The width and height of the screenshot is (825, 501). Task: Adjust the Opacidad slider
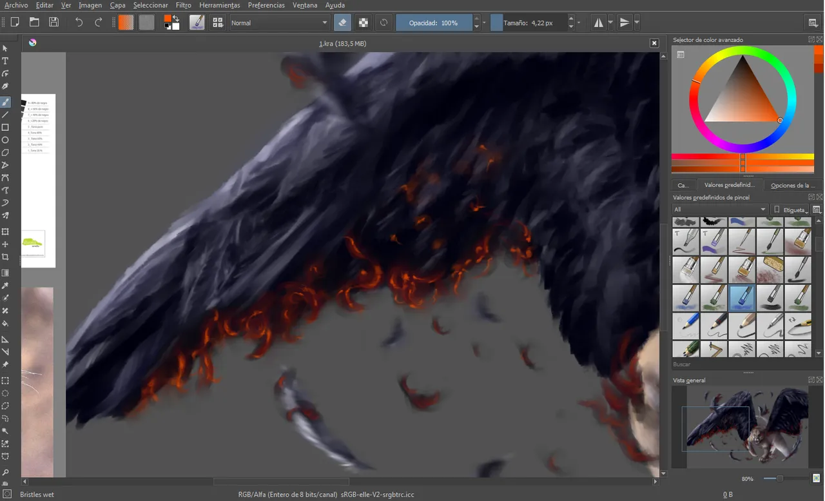pos(434,23)
